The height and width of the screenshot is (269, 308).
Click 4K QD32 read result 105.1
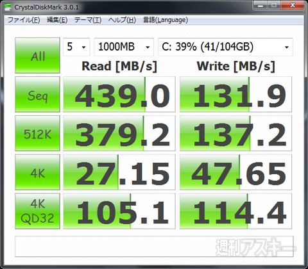pos(119,211)
